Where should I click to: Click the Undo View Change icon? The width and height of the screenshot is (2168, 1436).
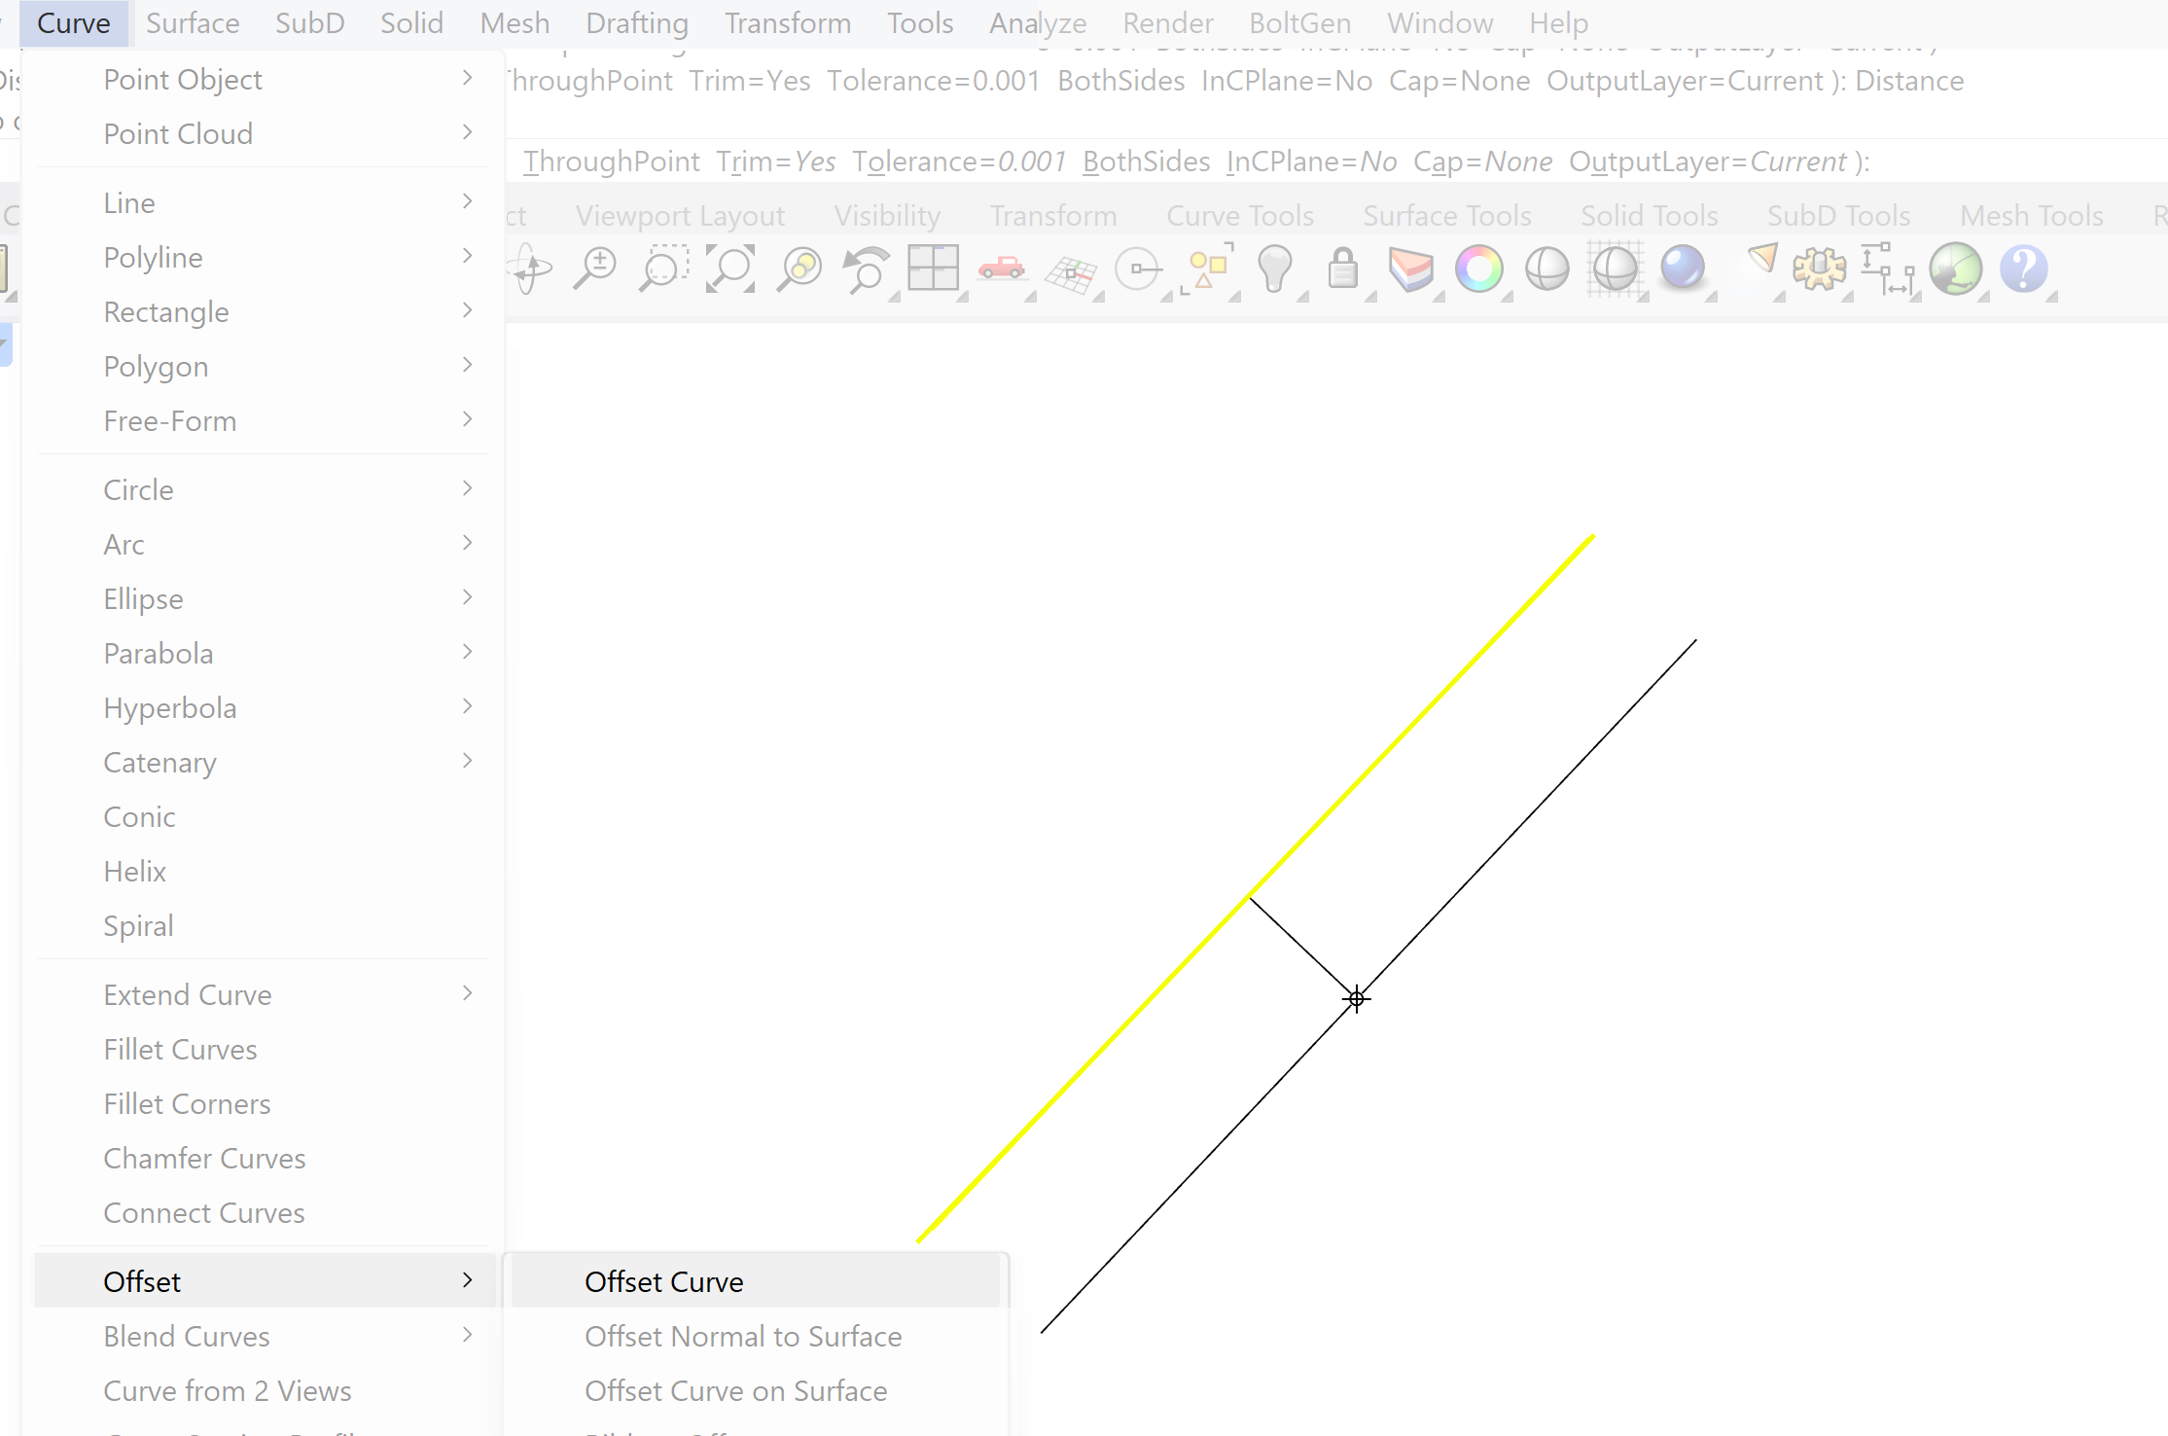[x=866, y=269]
